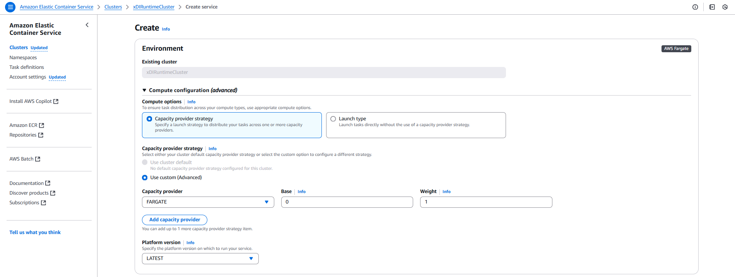
Task: Open Amazon ECR sidebar link
Action: [23, 125]
